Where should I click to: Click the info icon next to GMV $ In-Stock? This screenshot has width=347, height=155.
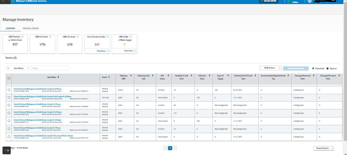(x=77, y=37)
